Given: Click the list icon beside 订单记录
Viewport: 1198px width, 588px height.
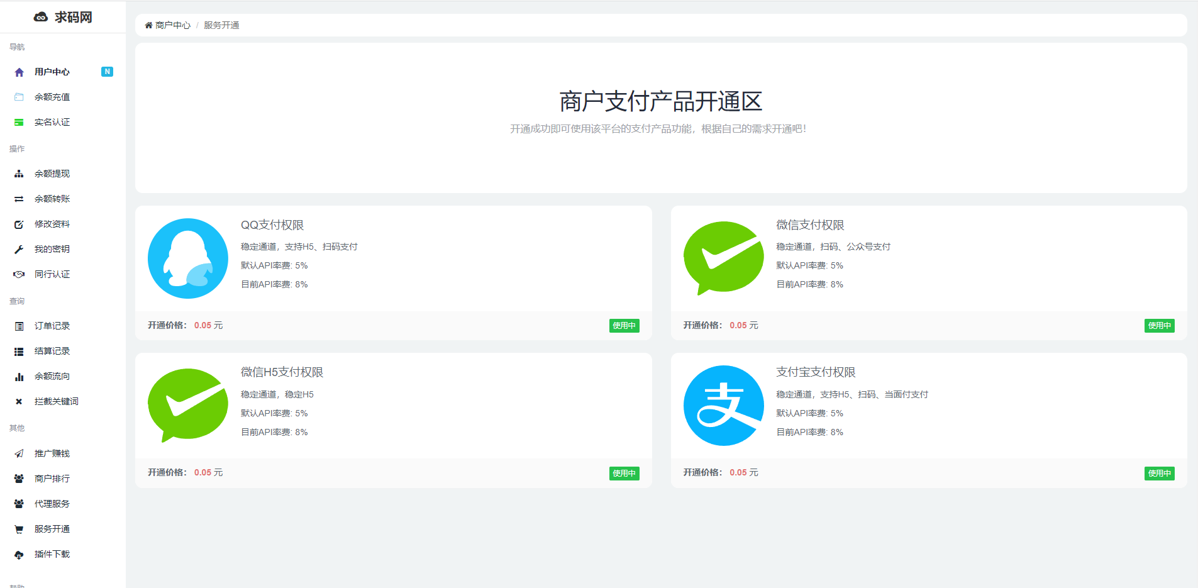Looking at the screenshot, I should coord(19,326).
